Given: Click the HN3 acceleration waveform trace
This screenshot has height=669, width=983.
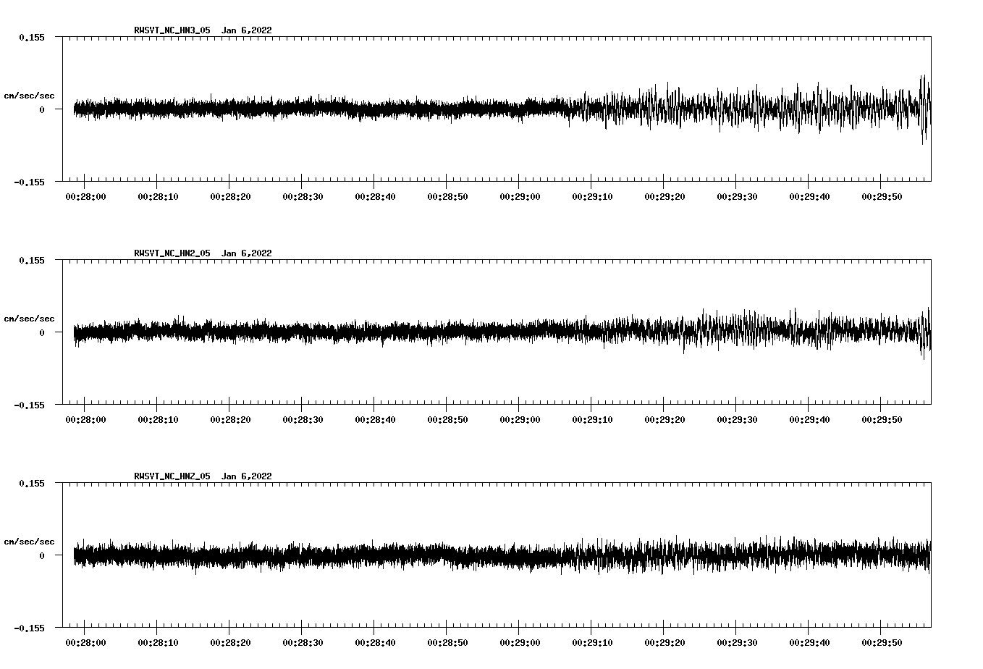Looking at the screenshot, I should pyautogui.click(x=502, y=109).
